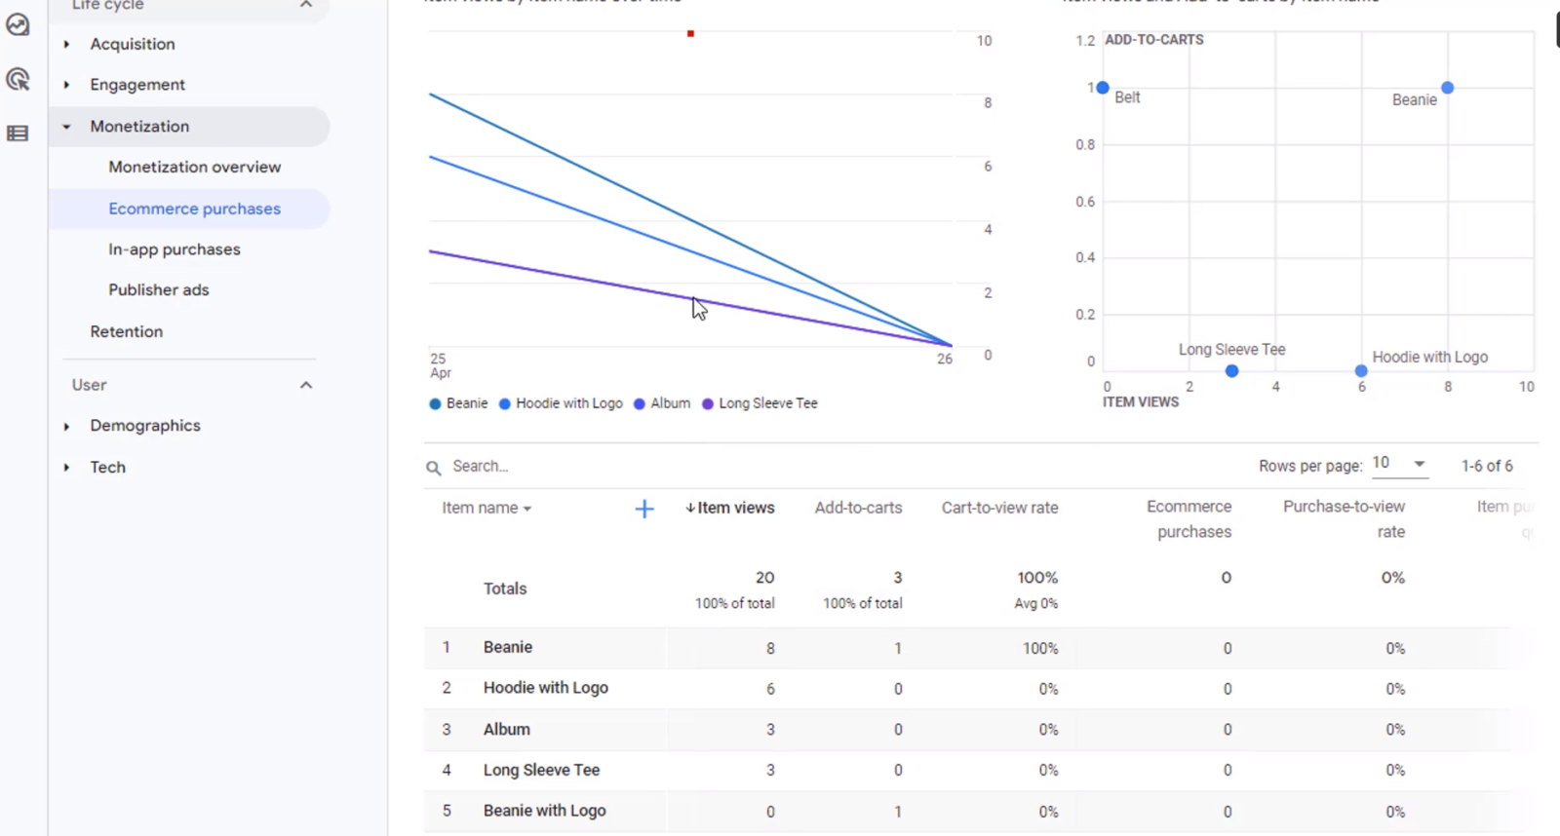Toggle the Album legend series
This screenshot has height=836, width=1560.
click(670, 403)
